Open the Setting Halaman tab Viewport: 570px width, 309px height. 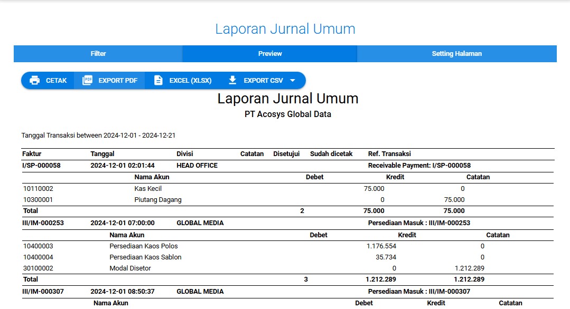pos(456,54)
